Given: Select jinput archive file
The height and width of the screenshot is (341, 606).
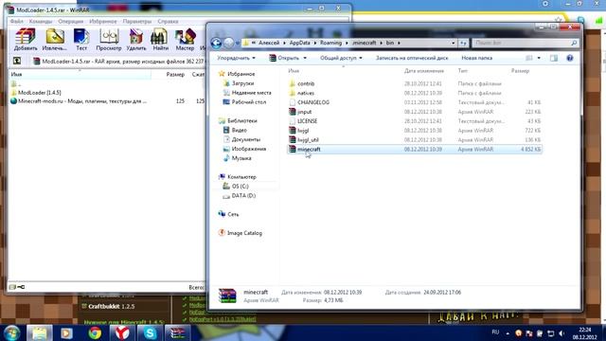Looking at the screenshot, I should coord(300,112).
